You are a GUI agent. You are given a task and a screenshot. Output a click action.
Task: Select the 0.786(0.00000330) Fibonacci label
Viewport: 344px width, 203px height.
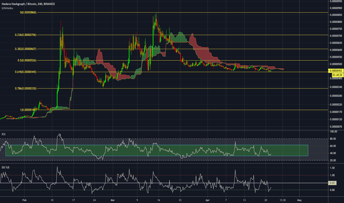[x=26, y=89]
